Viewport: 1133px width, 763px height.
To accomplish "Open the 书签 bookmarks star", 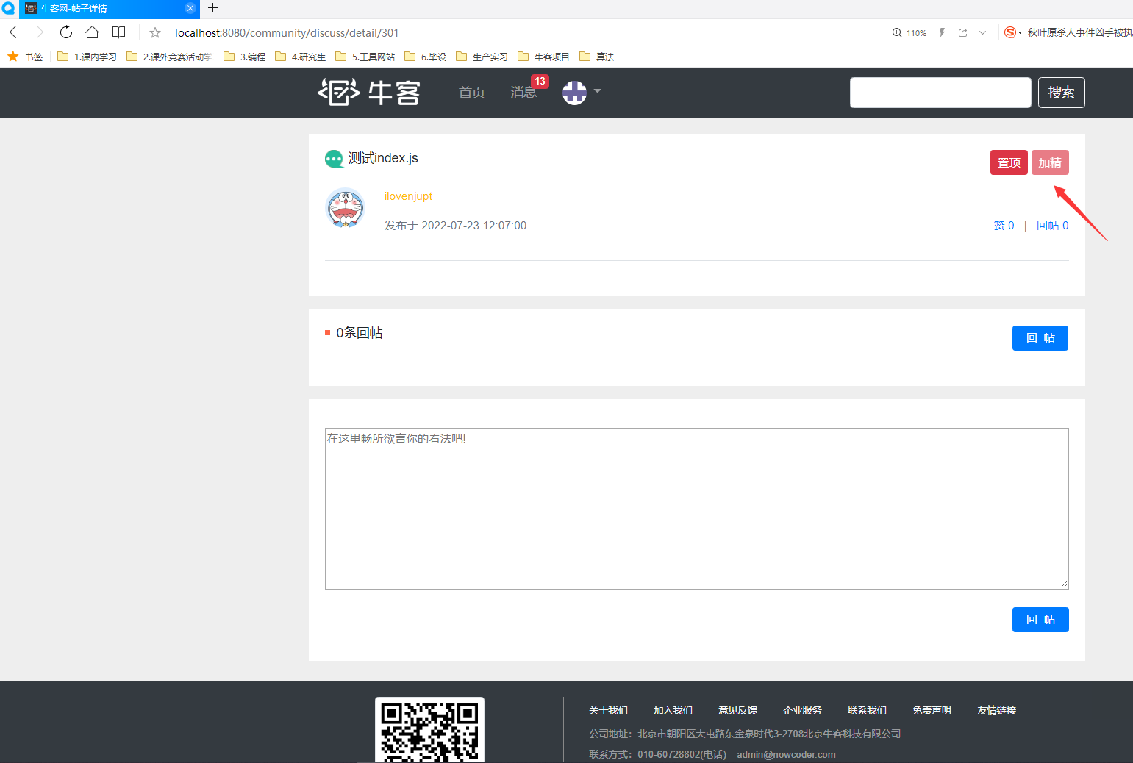I will [25, 57].
